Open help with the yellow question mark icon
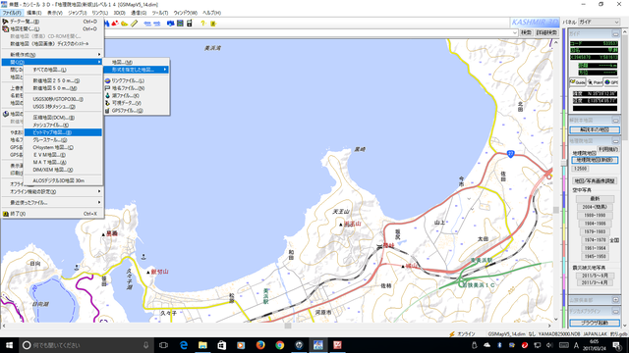The width and height of the screenshot is (629, 353). 203,24
